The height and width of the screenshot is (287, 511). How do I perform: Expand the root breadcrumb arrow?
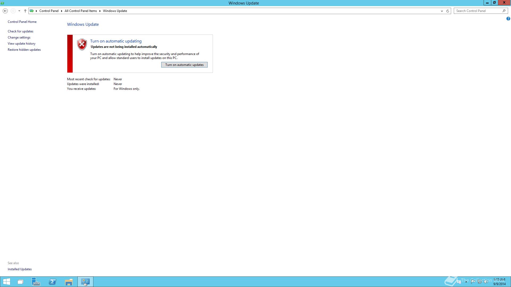click(36, 11)
